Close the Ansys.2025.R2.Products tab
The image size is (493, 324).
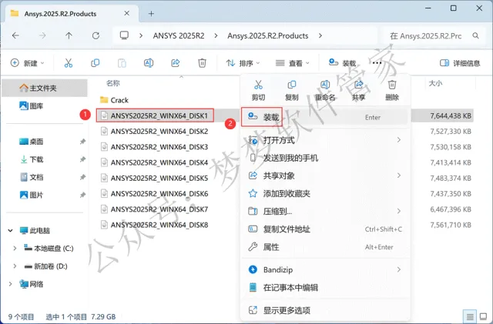tap(126, 13)
